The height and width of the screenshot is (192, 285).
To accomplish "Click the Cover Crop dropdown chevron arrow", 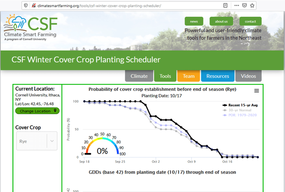I will click(52, 141).
